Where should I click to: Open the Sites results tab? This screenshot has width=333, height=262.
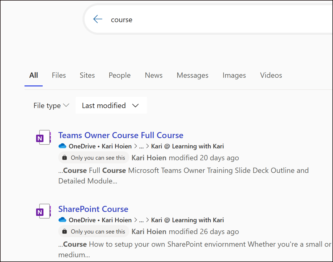87,75
